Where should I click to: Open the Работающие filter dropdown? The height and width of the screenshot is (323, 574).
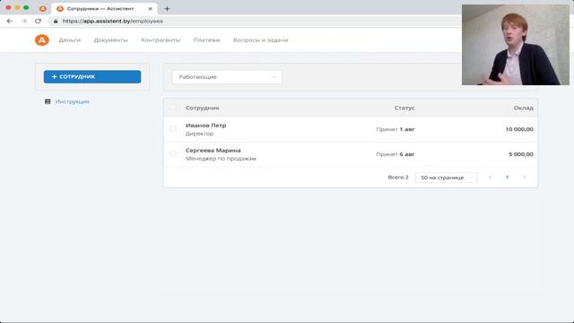pos(227,77)
